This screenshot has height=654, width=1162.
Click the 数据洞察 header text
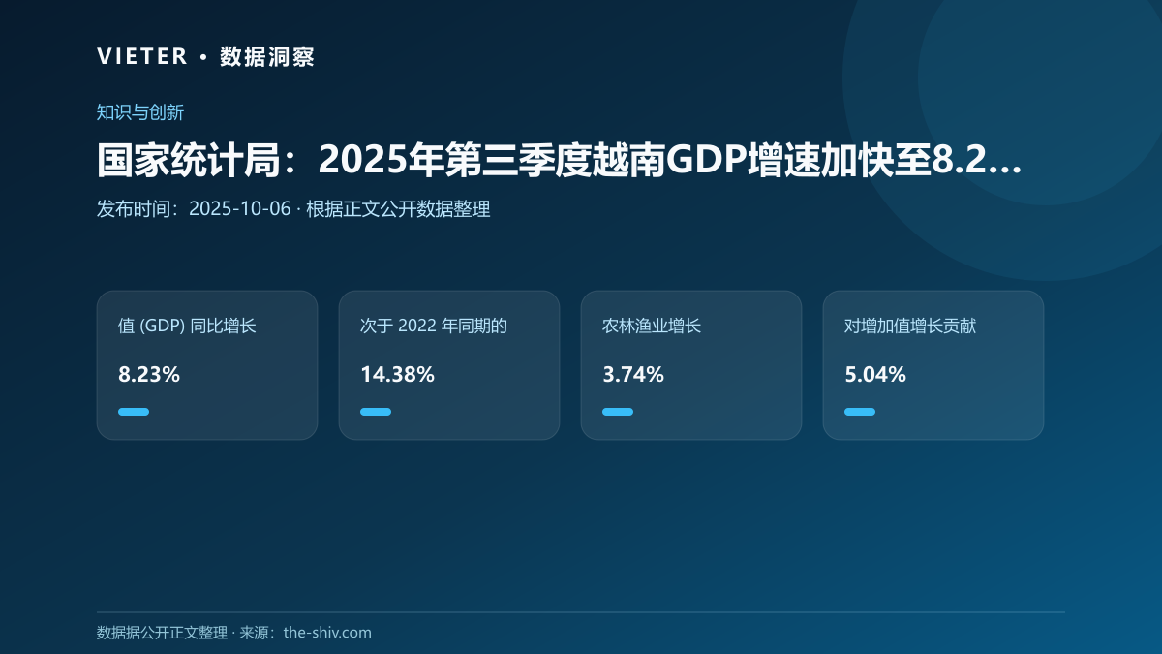pos(267,56)
